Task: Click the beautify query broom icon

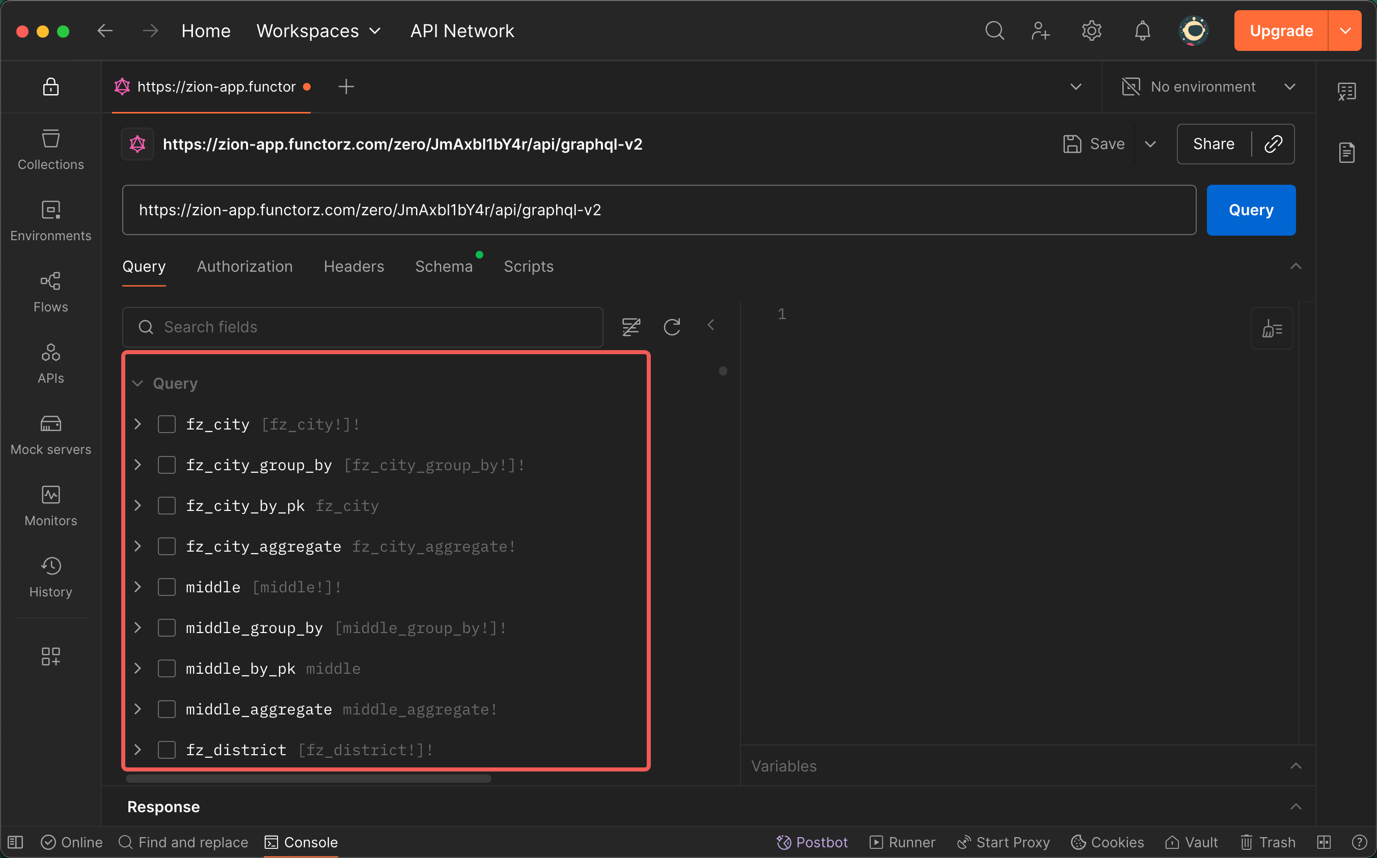Action: (1272, 329)
